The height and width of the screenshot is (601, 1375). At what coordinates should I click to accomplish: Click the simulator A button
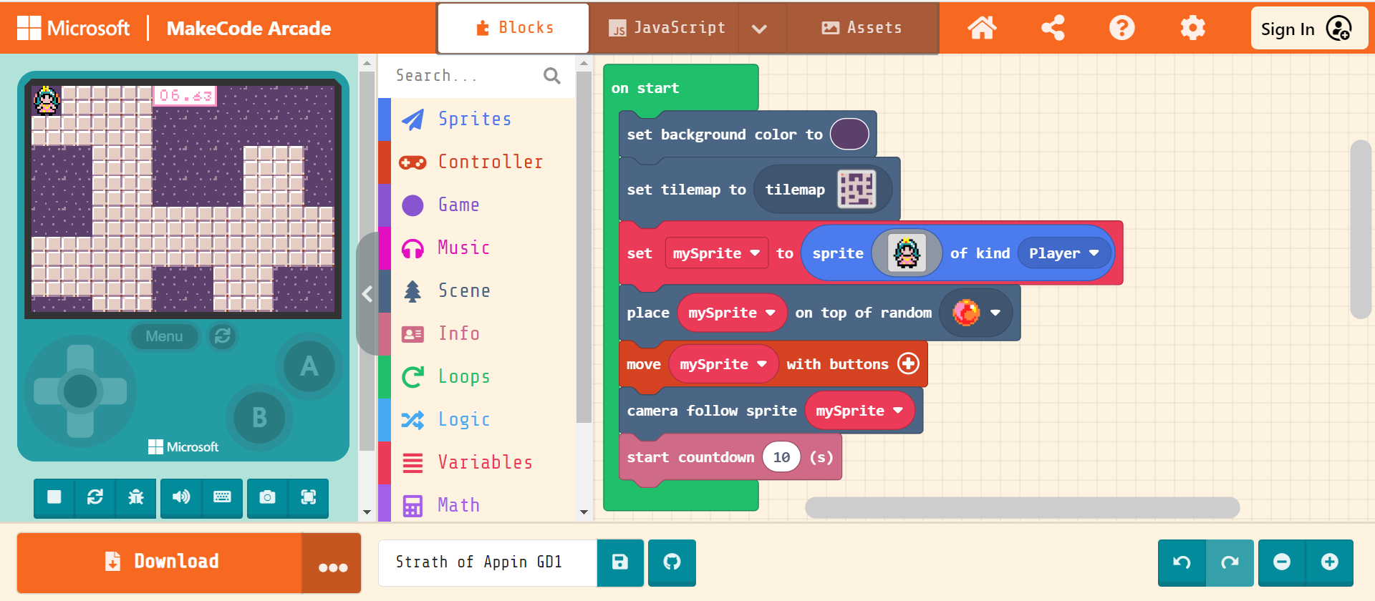pos(309,366)
